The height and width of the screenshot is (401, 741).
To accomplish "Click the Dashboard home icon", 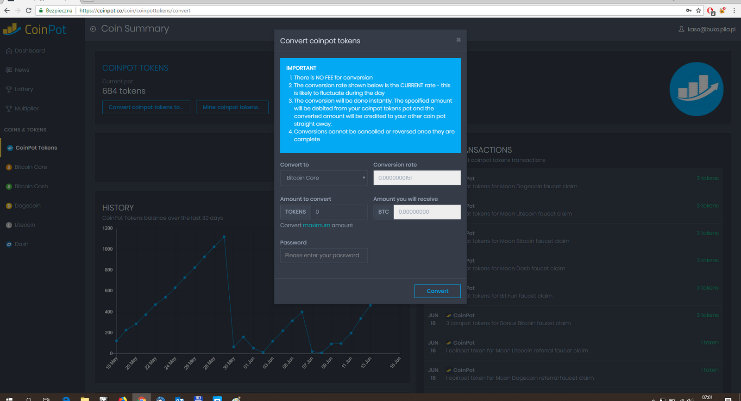I will (9, 51).
